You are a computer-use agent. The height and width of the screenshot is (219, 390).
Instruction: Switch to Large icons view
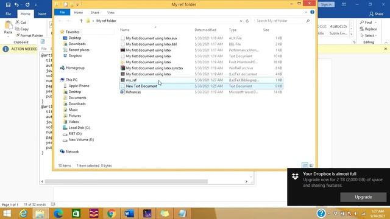point(311,165)
